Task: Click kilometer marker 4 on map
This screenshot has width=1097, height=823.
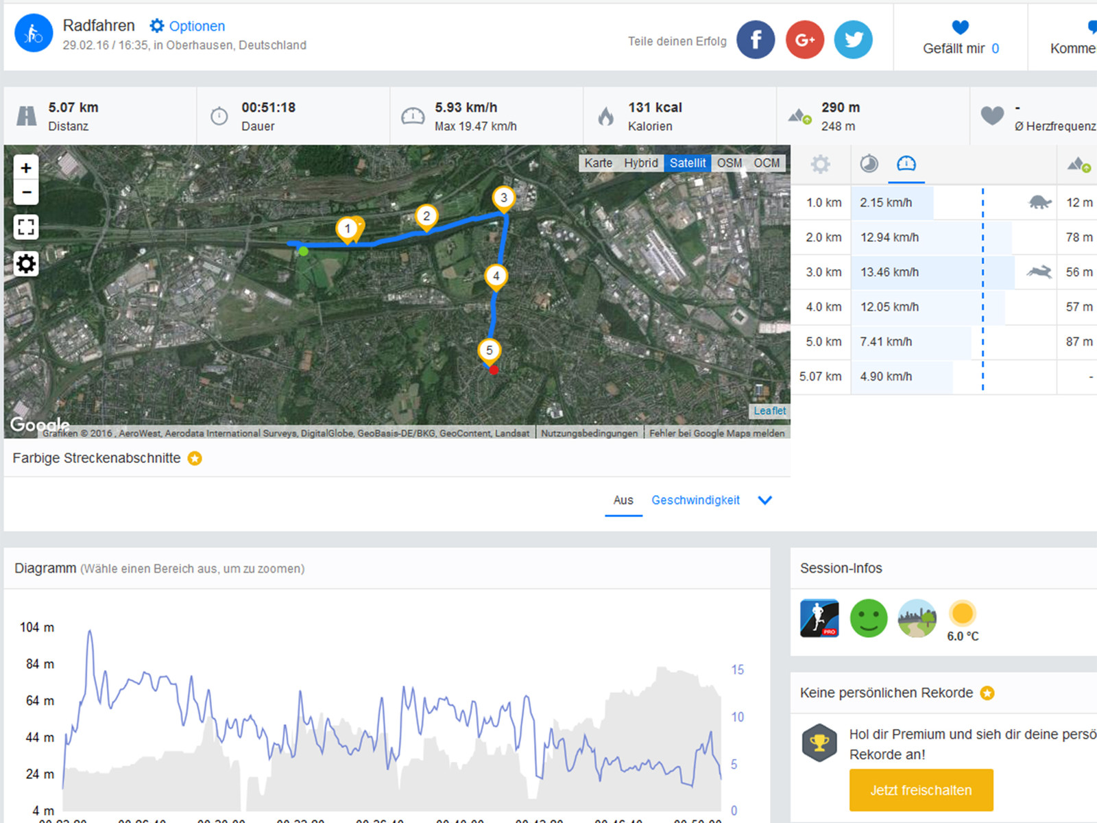Action: point(496,277)
